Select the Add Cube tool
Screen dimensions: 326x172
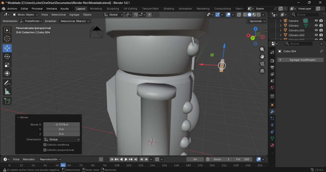[7, 101]
